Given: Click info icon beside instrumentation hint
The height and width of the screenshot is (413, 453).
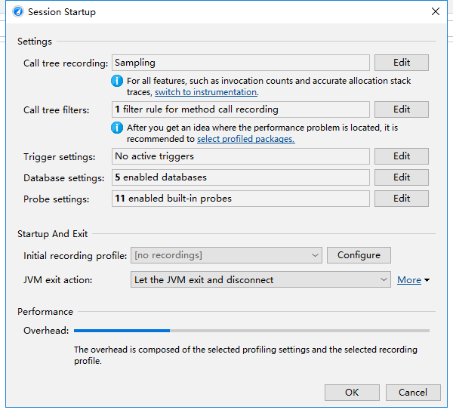Looking at the screenshot, I should pyautogui.click(x=117, y=81).
